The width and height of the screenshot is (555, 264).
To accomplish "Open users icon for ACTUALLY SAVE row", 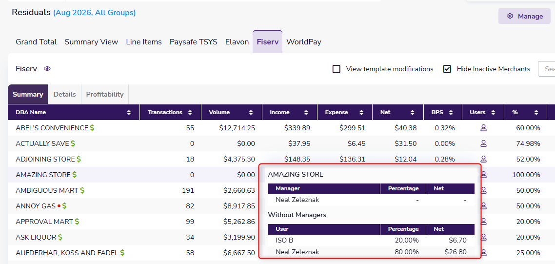I will point(483,143).
